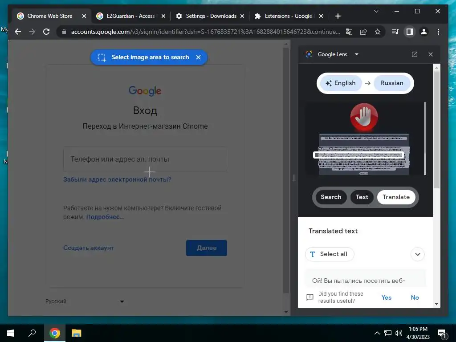Show hidden system tray icons
The height and width of the screenshot is (342, 456).
pyautogui.click(x=377, y=333)
